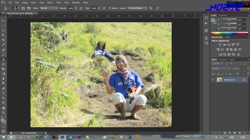Open the Opacity value dropdown arrow
This screenshot has height=140, width=250.
[76, 8]
